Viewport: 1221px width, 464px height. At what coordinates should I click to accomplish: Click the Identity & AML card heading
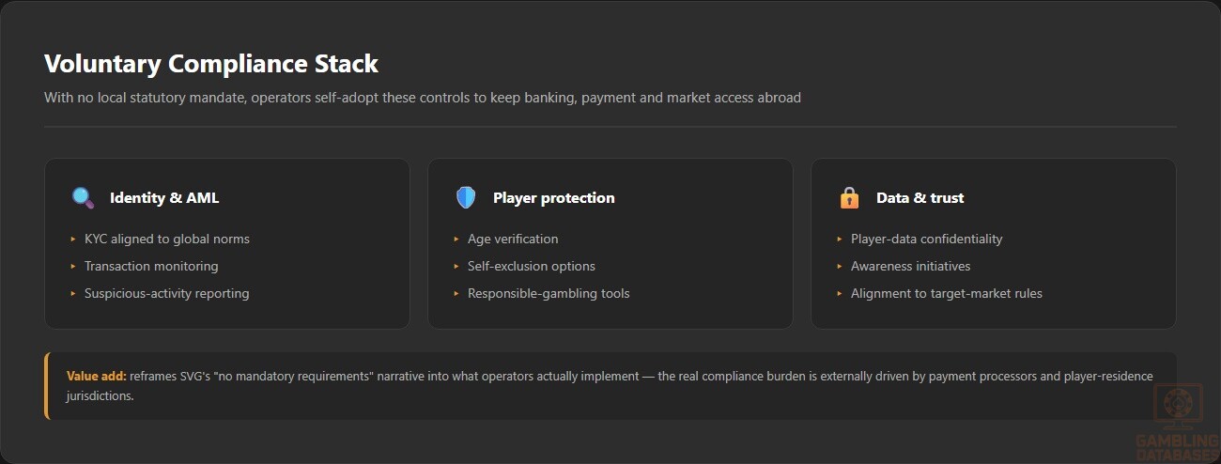pos(164,197)
